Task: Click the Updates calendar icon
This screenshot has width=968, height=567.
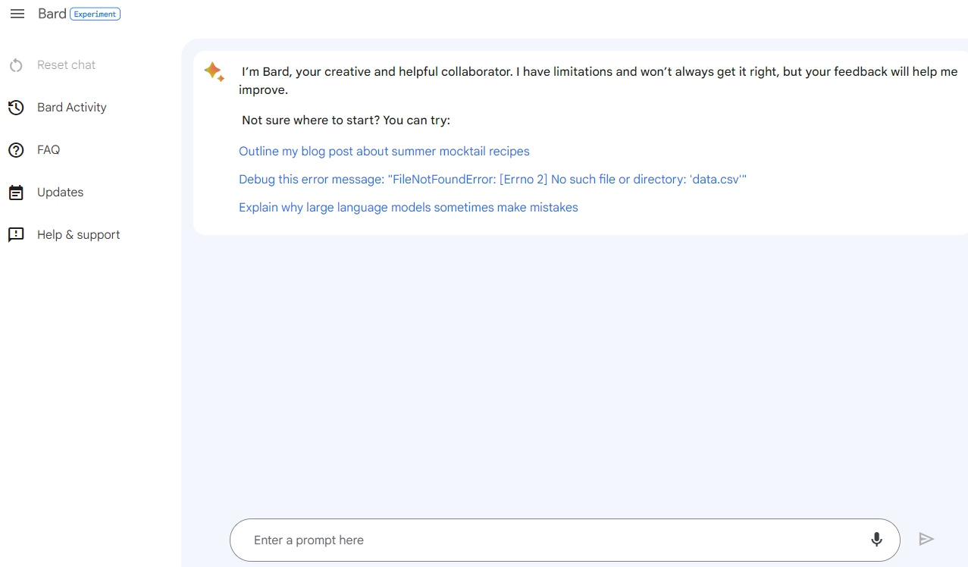Action: 16,193
